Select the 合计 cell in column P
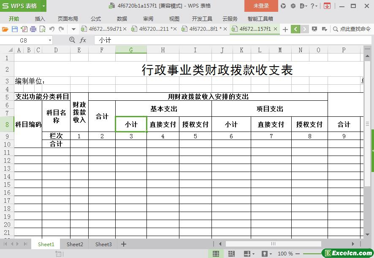The width and height of the screenshot is (374, 258). 344,124
